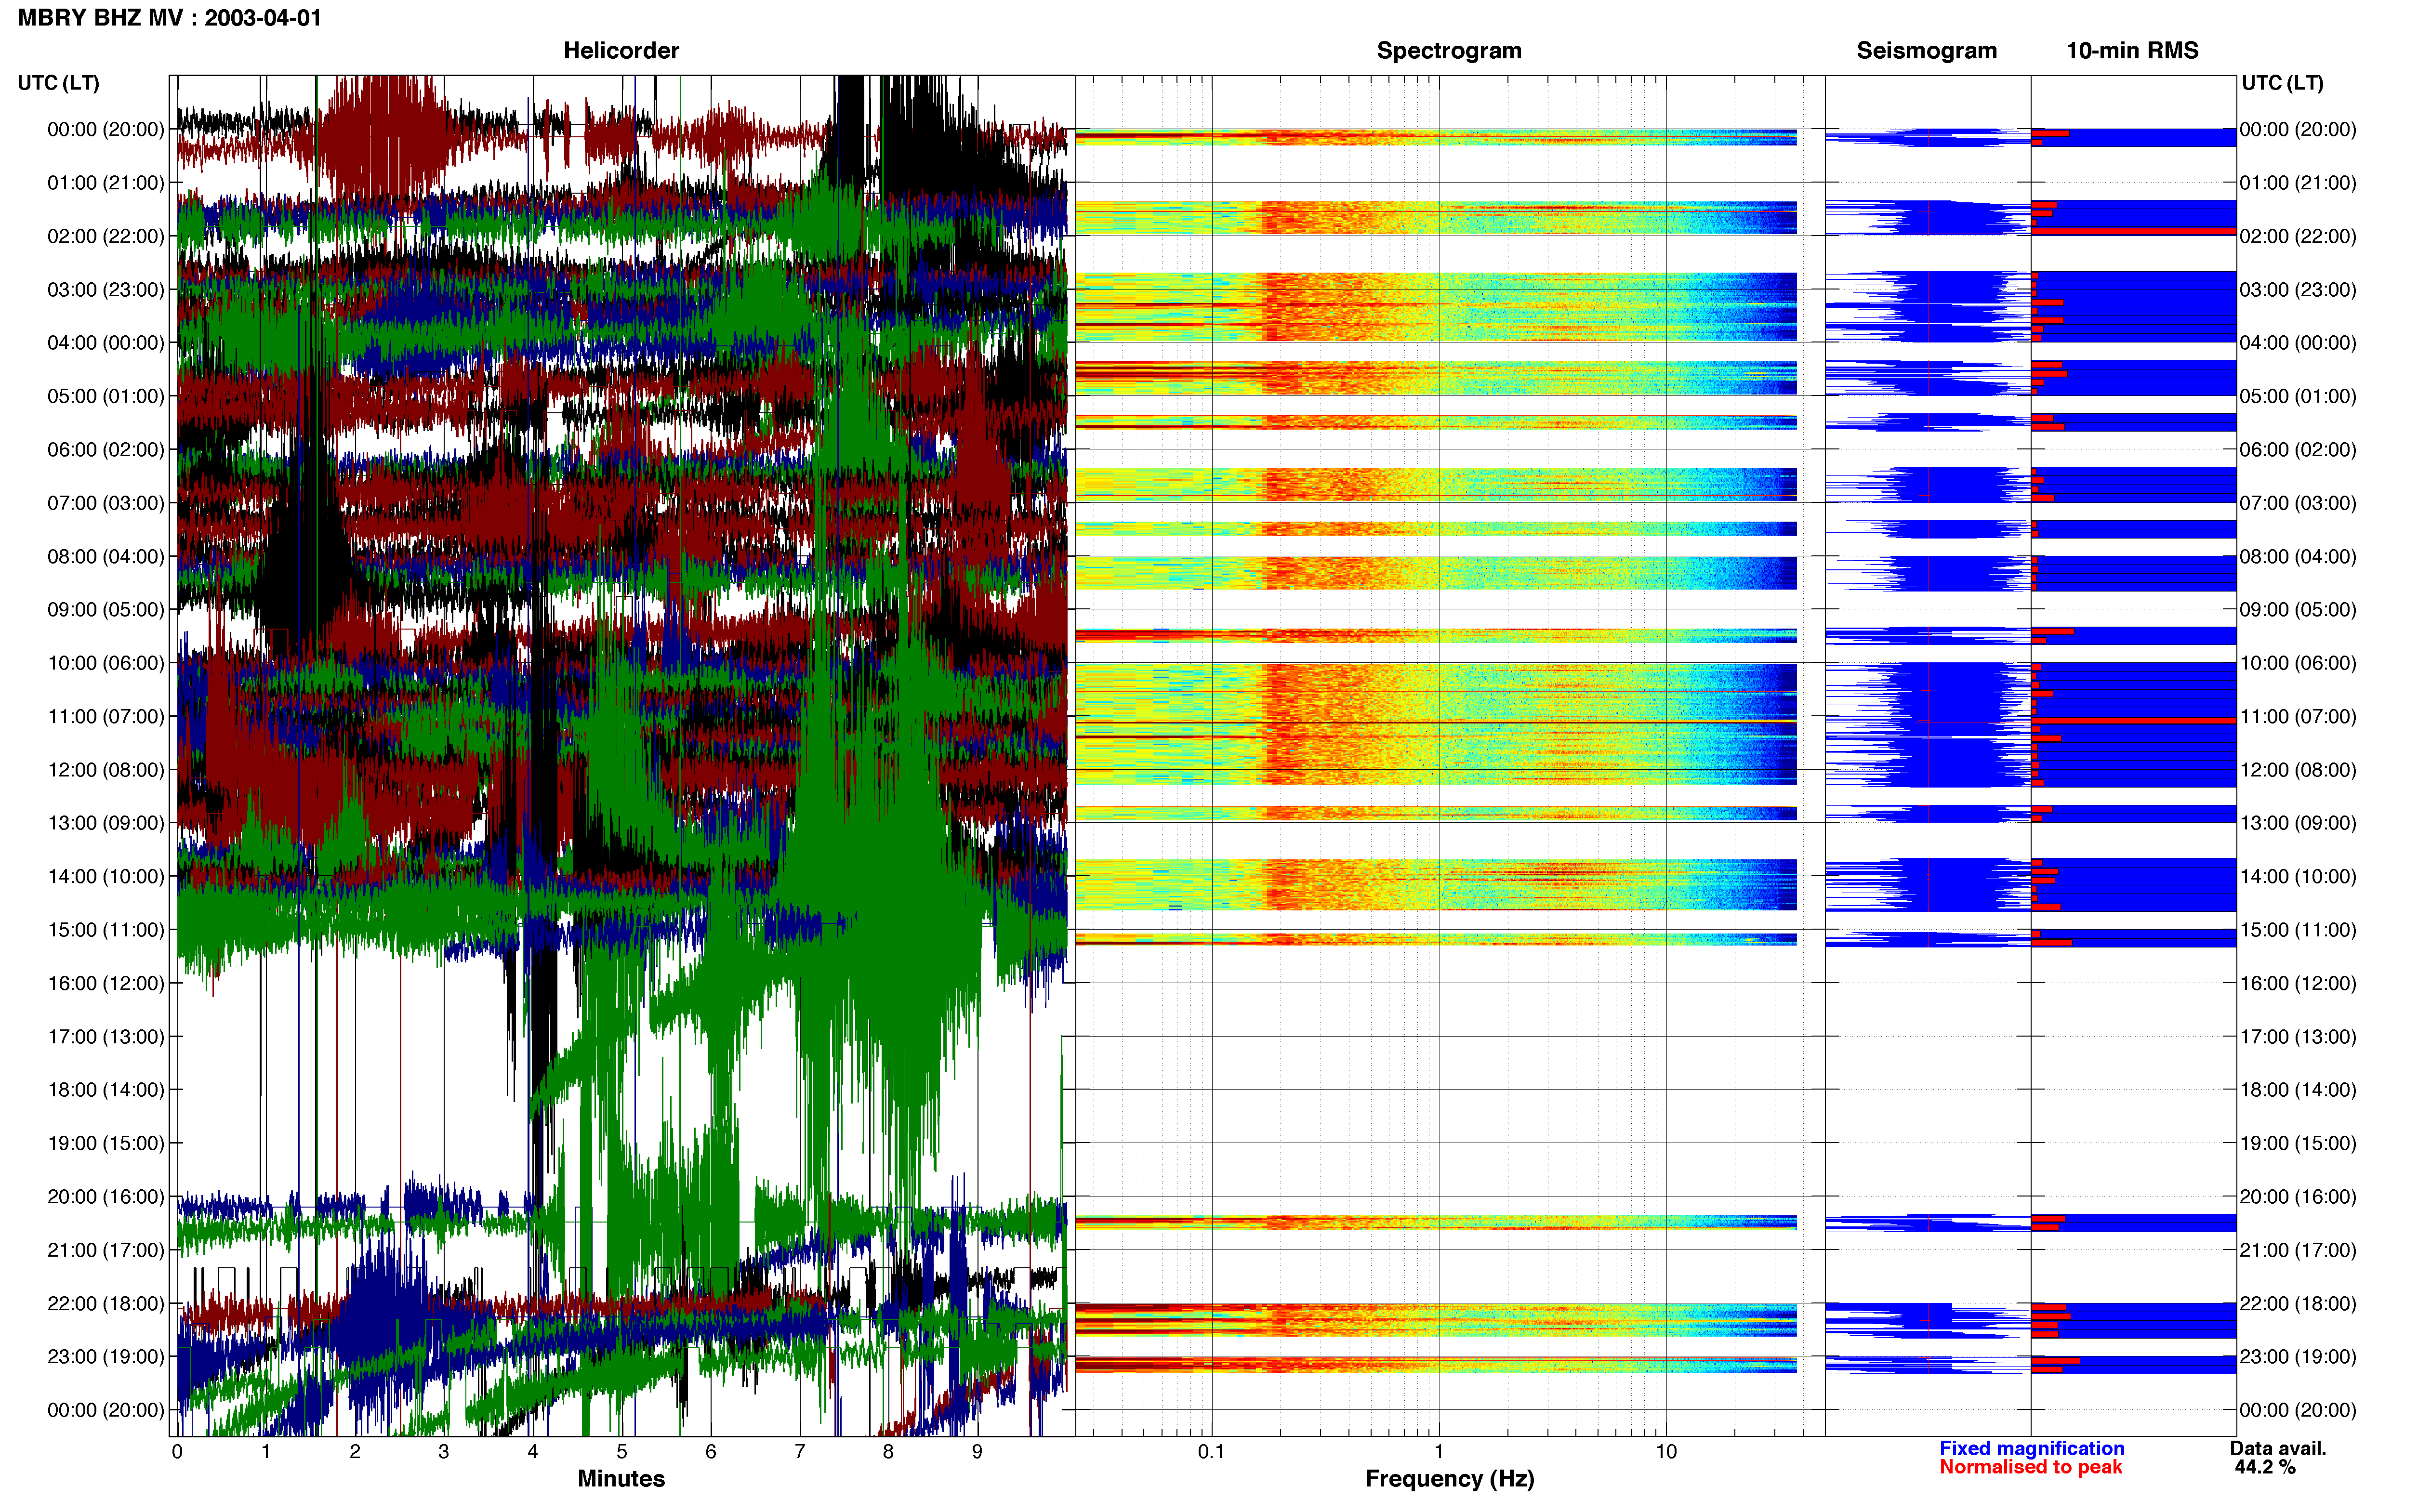The height and width of the screenshot is (1512, 2418).
Task: Click the left 'UTC (LT)' axis label
Action: (x=59, y=83)
